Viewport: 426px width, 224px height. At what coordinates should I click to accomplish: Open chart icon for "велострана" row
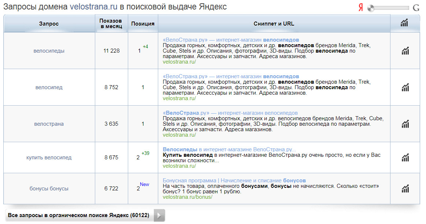click(x=405, y=124)
